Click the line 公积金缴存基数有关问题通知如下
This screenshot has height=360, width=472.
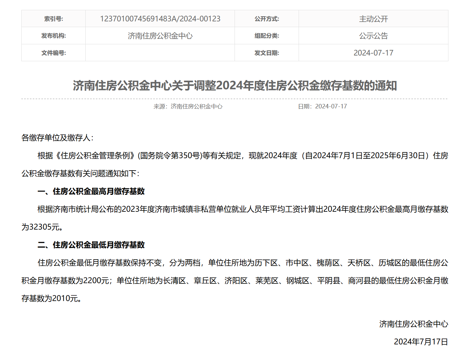[x=80, y=173]
